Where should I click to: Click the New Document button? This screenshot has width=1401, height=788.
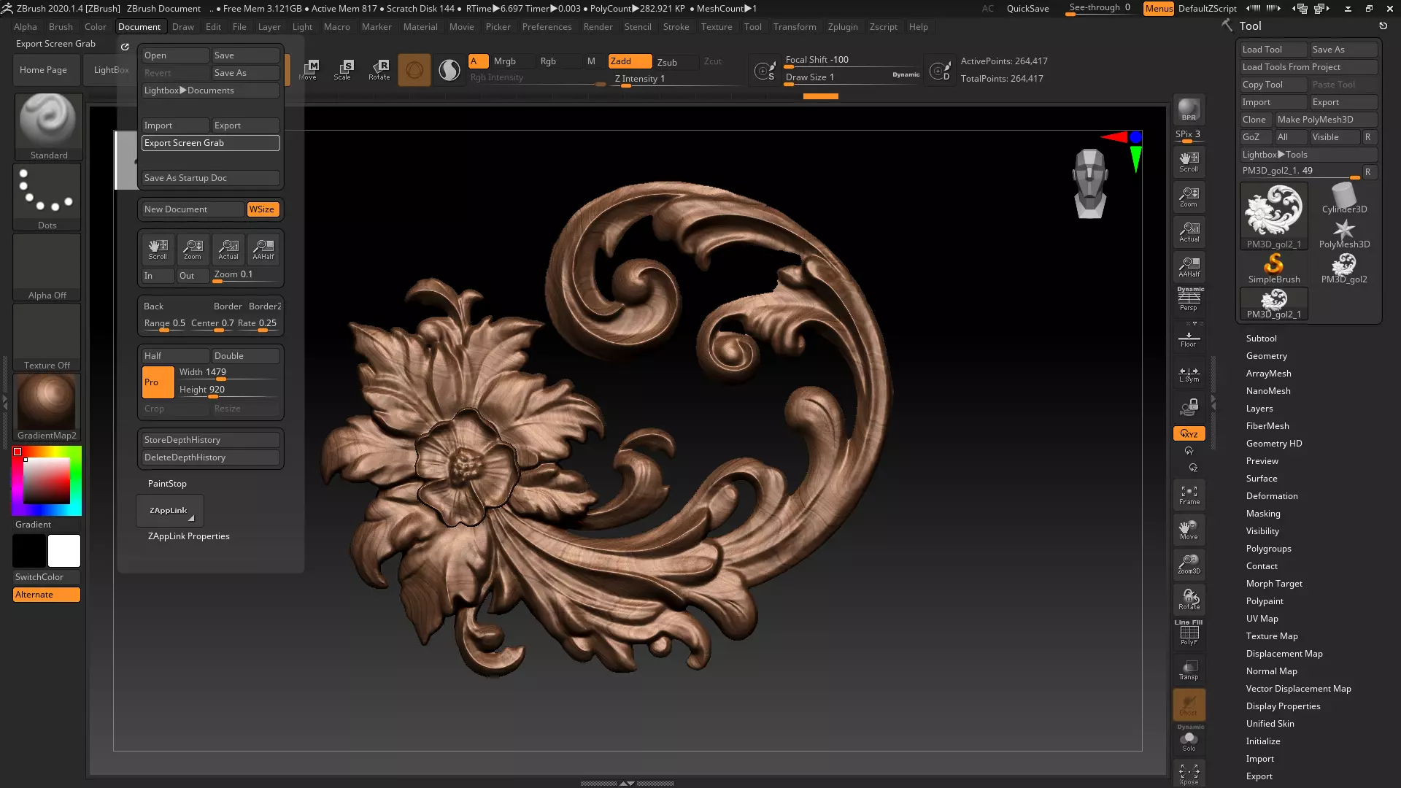193,209
